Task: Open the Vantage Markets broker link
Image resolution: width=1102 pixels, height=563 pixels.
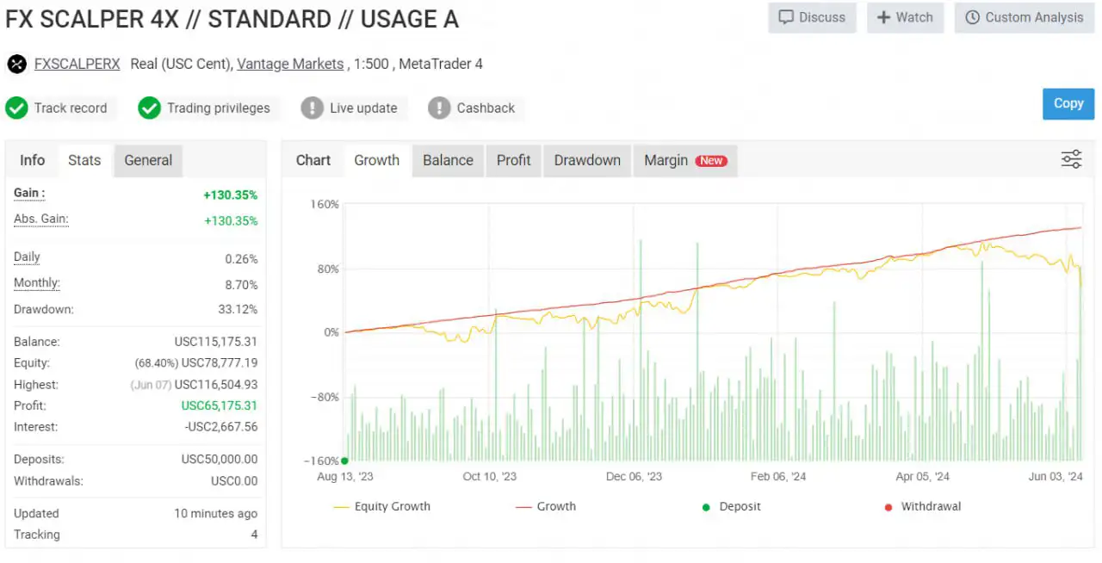Action: (290, 64)
